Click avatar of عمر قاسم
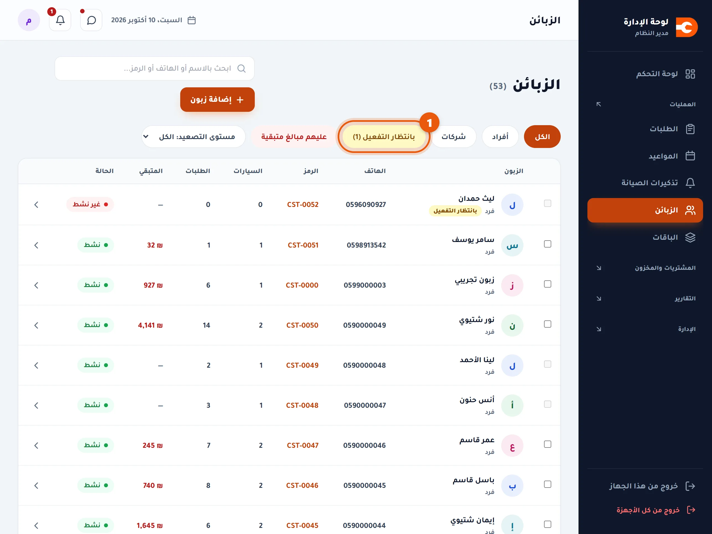Image resolution: width=712 pixels, height=534 pixels. coord(512,446)
